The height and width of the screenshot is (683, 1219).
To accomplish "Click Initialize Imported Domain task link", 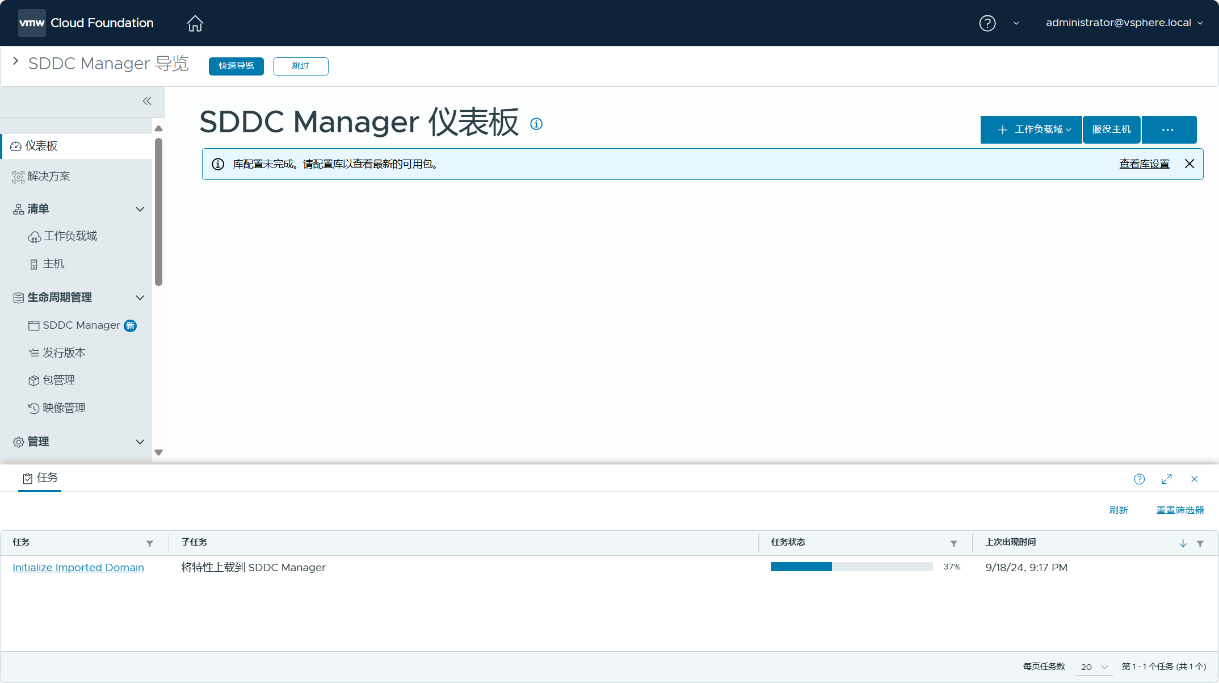I will coord(78,567).
